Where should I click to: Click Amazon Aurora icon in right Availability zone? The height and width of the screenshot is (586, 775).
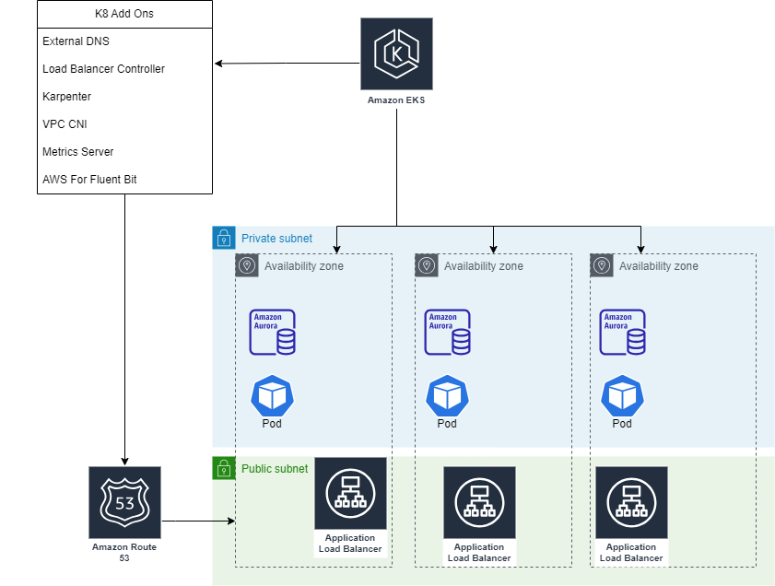622,332
